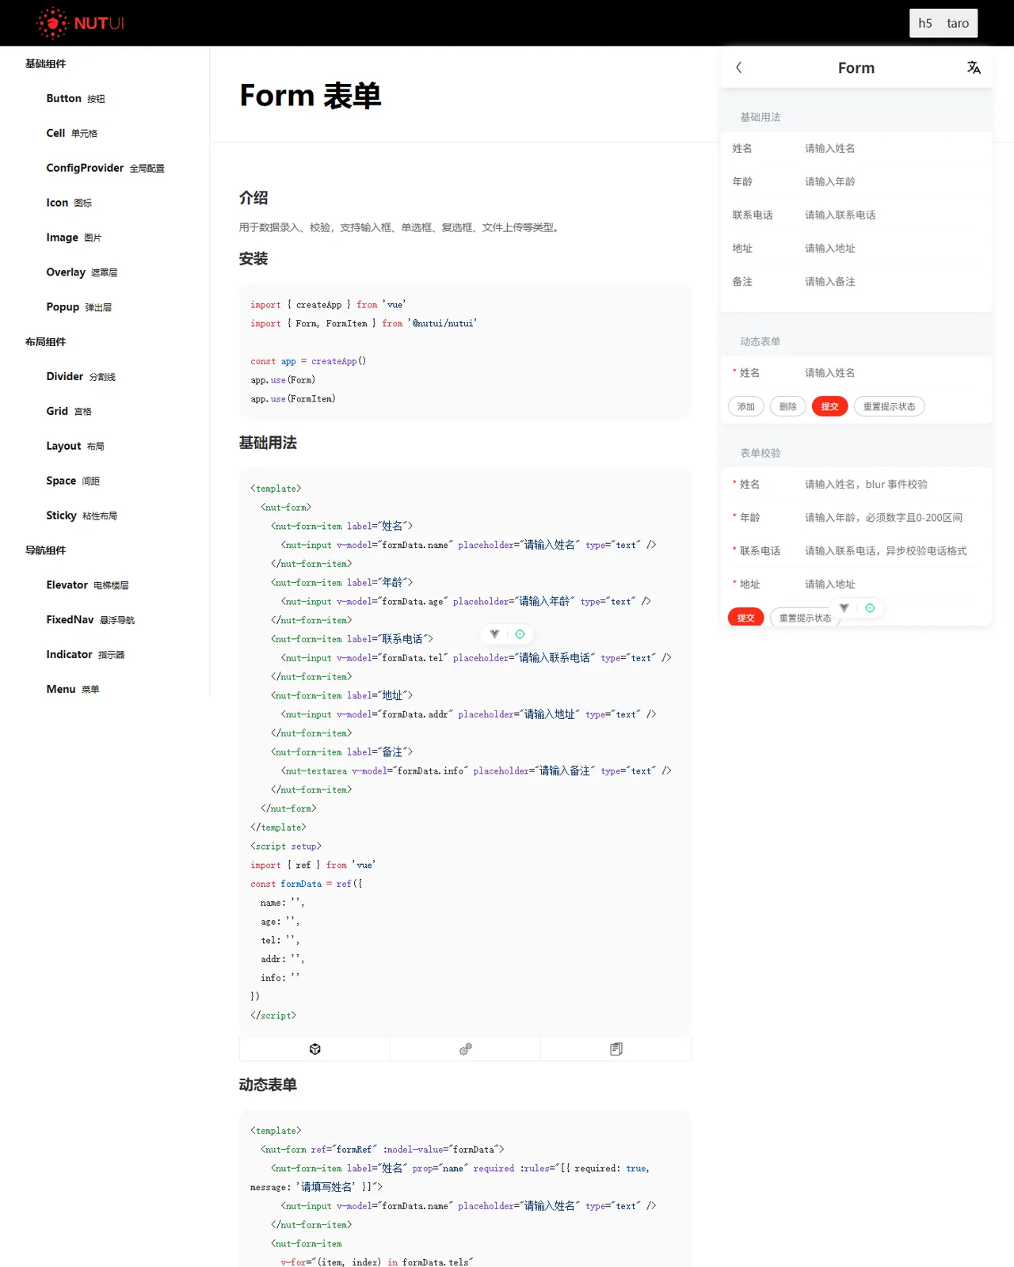The width and height of the screenshot is (1014, 1267).
Task: Click the Vue devtools logo over the code block
Action: [494, 634]
